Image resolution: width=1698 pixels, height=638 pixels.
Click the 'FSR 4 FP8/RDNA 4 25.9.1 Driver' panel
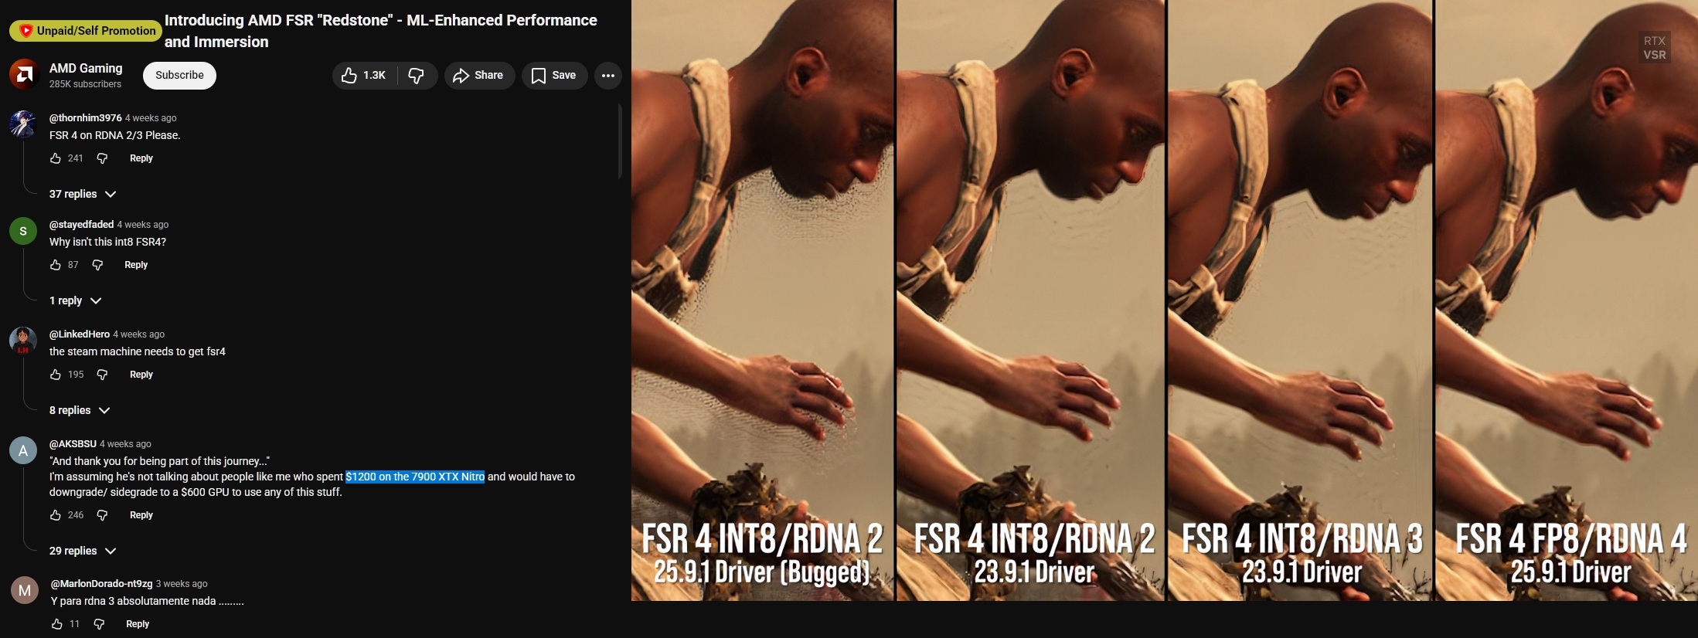(x=1567, y=300)
